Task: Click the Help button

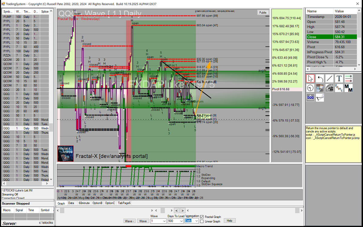Action: [x=229, y=221]
